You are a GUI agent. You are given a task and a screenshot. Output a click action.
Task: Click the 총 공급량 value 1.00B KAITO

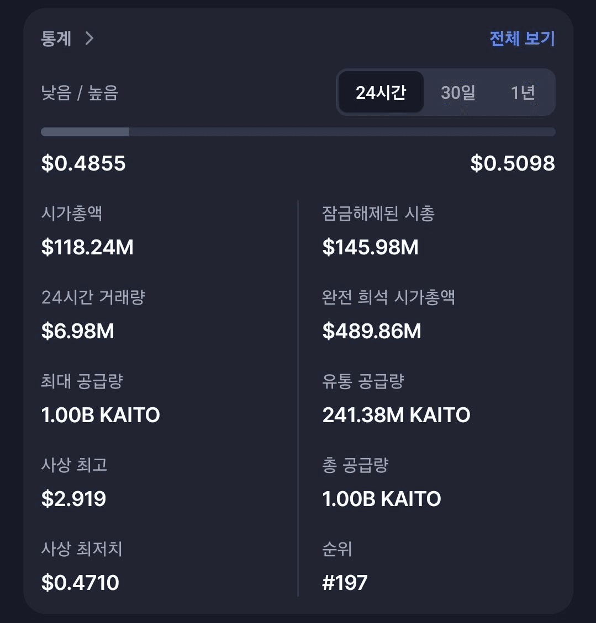tap(382, 499)
